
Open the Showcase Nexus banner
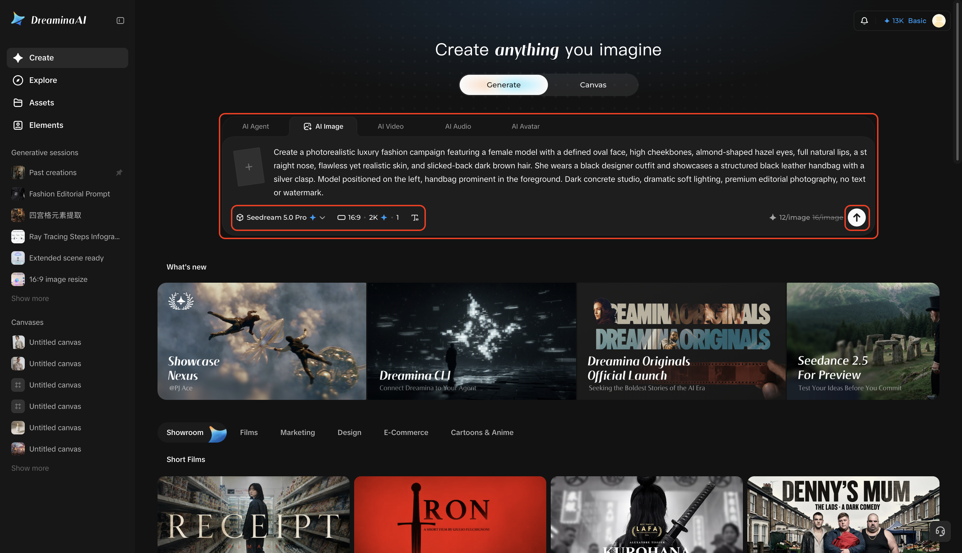(x=262, y=341)
